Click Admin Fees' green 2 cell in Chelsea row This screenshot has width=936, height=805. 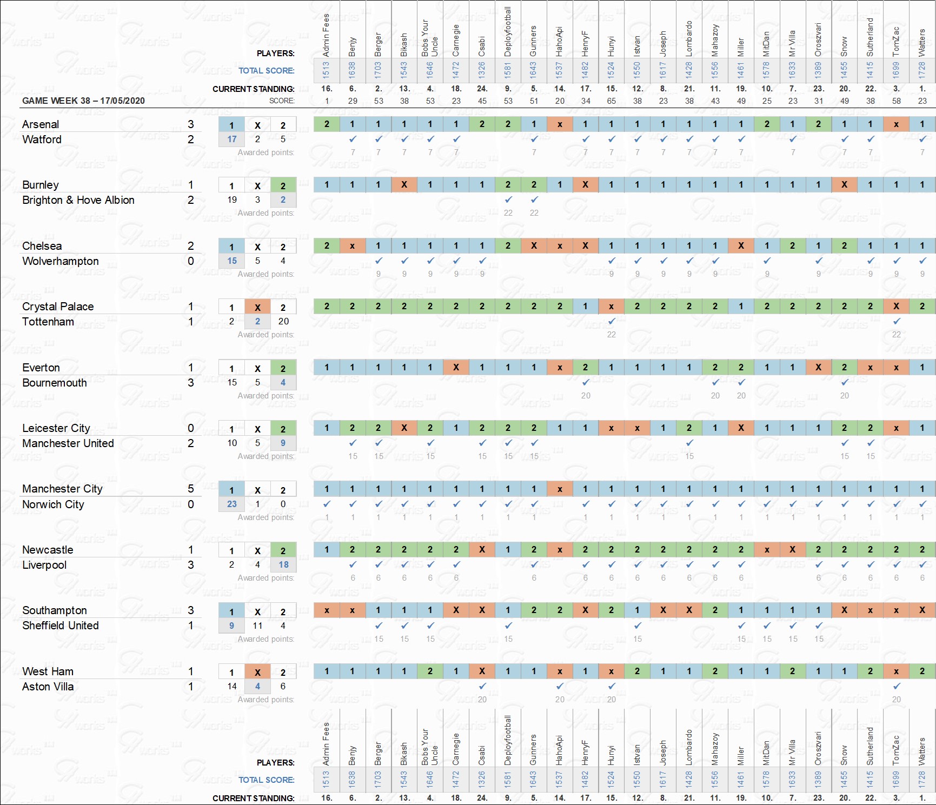327,246
